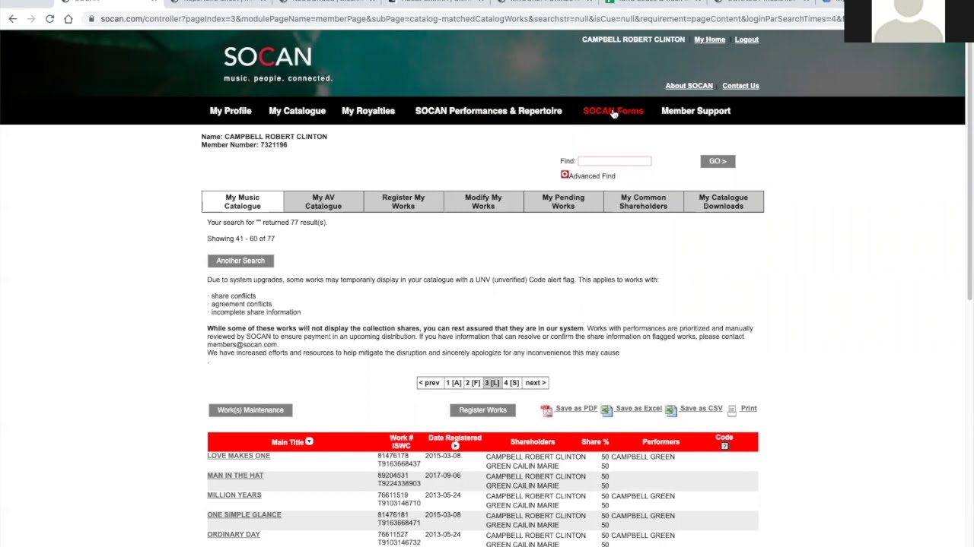The width and height of the screenshot is (974, 547).
Task: Click Another Search button
Action: (x=240, y=261)
